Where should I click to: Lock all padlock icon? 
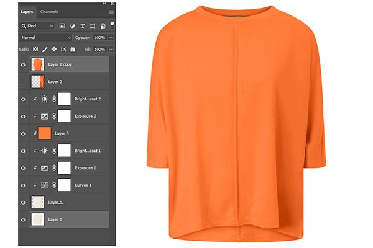tap(73, 49)
